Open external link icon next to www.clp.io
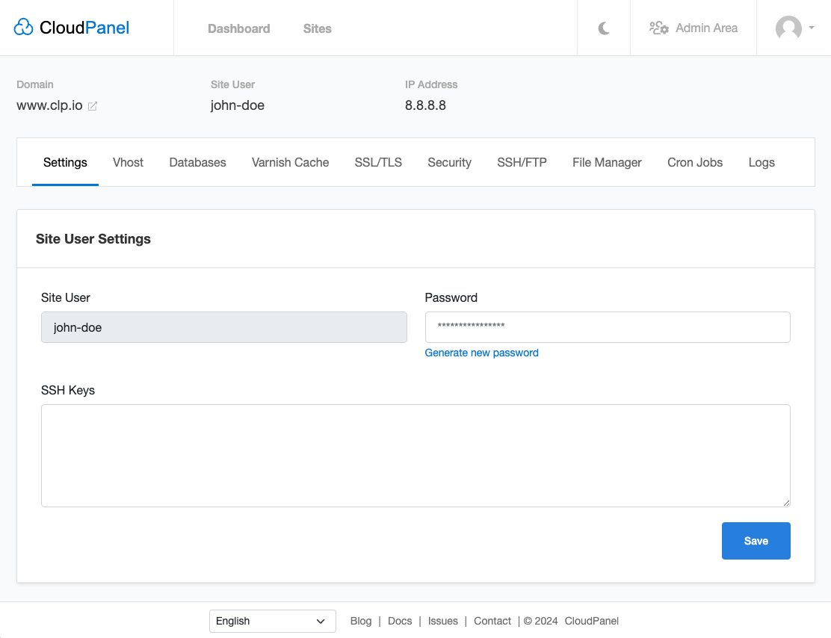831x638 pixels. [93, 106]
